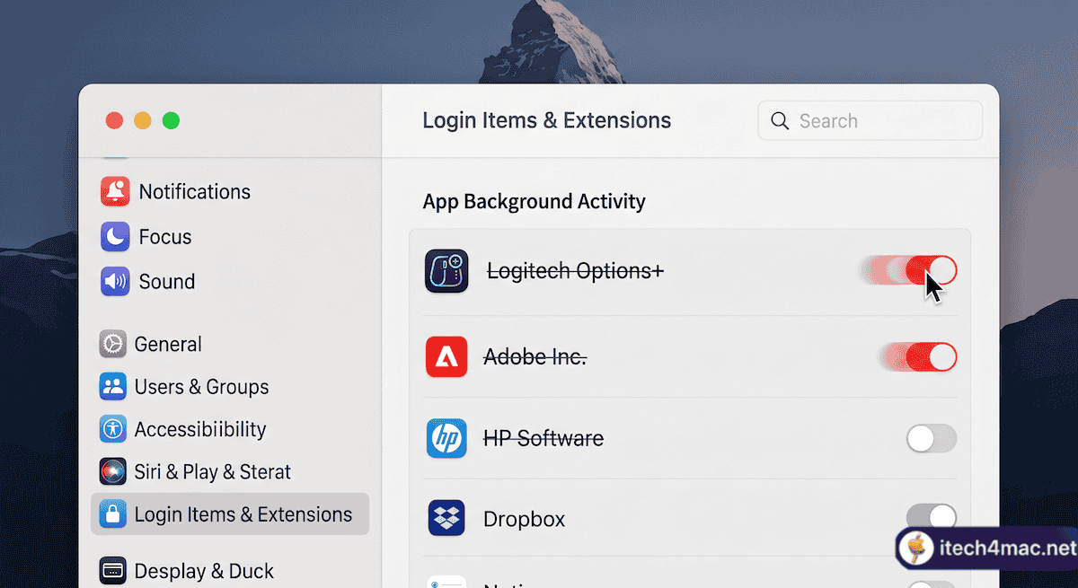Disable the Adobe Inc. background toggle

(931, 357)
